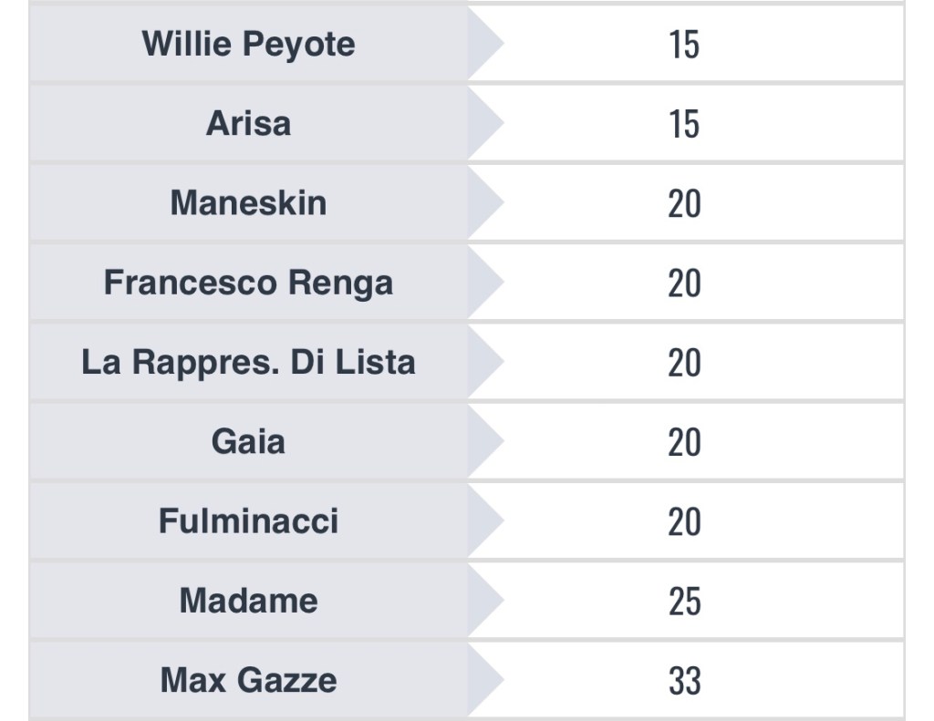The width and height of the screenshot is (934, 721).
Task: Click the Willie Peyote name cell
Action: tap(248, 44)
